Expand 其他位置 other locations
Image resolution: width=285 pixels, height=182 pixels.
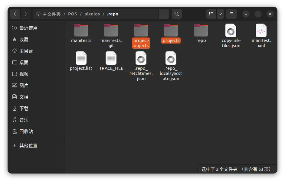coord(28,146)
